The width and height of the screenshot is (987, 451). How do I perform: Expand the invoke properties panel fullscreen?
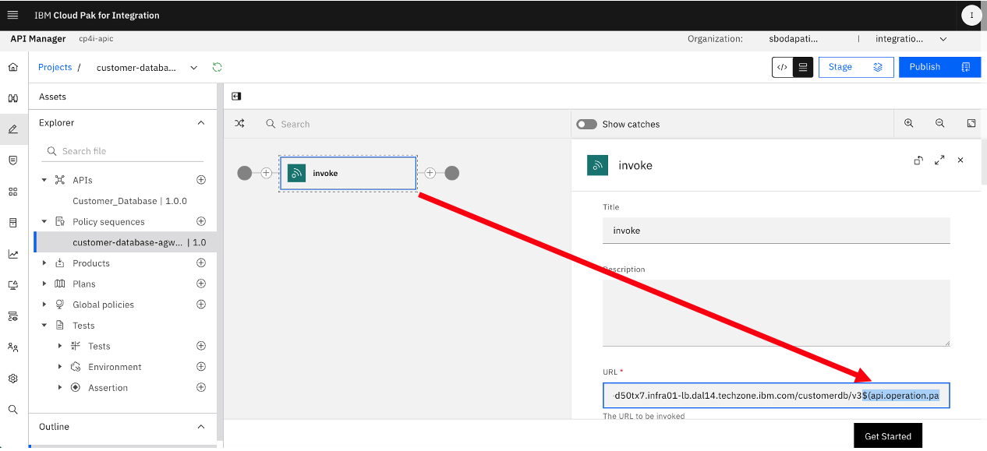(939, 160)
